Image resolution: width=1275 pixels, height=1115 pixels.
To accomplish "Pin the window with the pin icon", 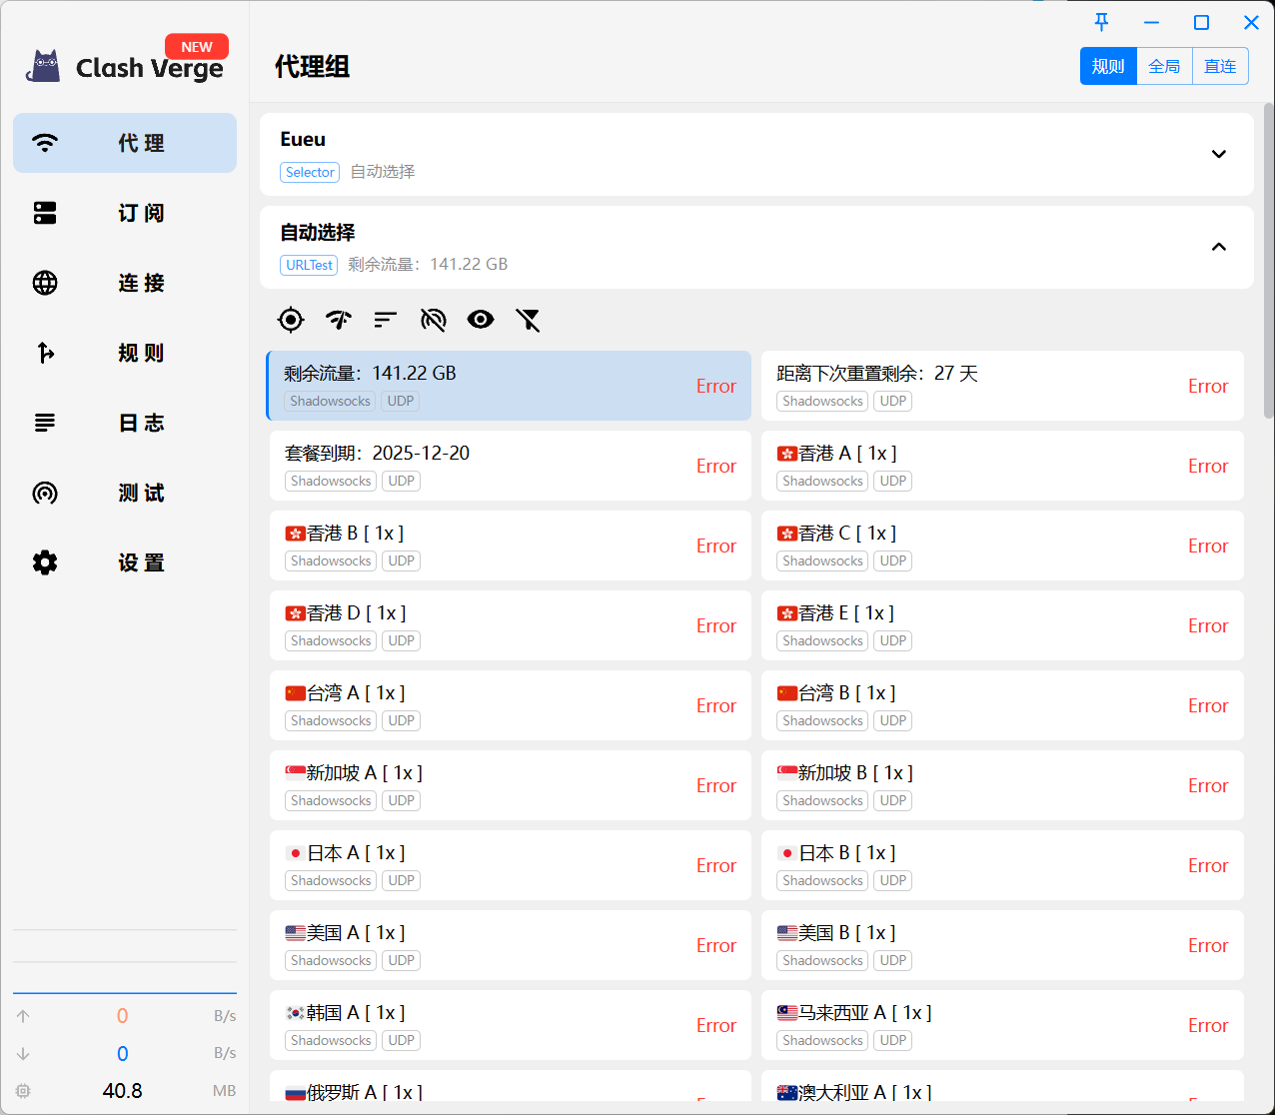I will click(x=1101, y=22).
